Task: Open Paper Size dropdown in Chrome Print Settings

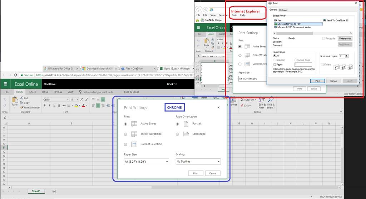Action: pos(146,162)
